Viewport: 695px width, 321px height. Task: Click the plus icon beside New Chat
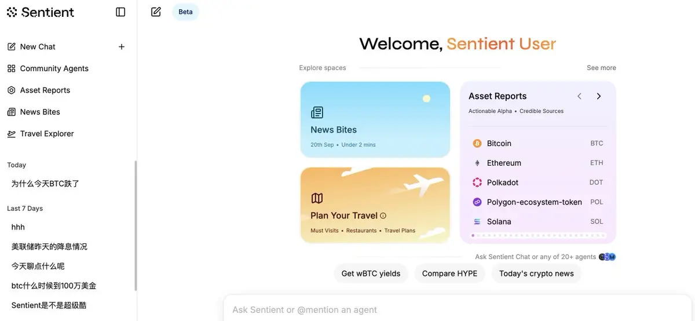[x=122, y=46]
